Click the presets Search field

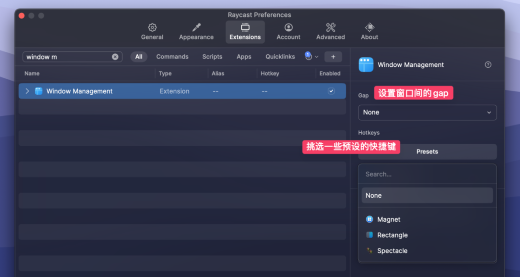pos(427,174)
